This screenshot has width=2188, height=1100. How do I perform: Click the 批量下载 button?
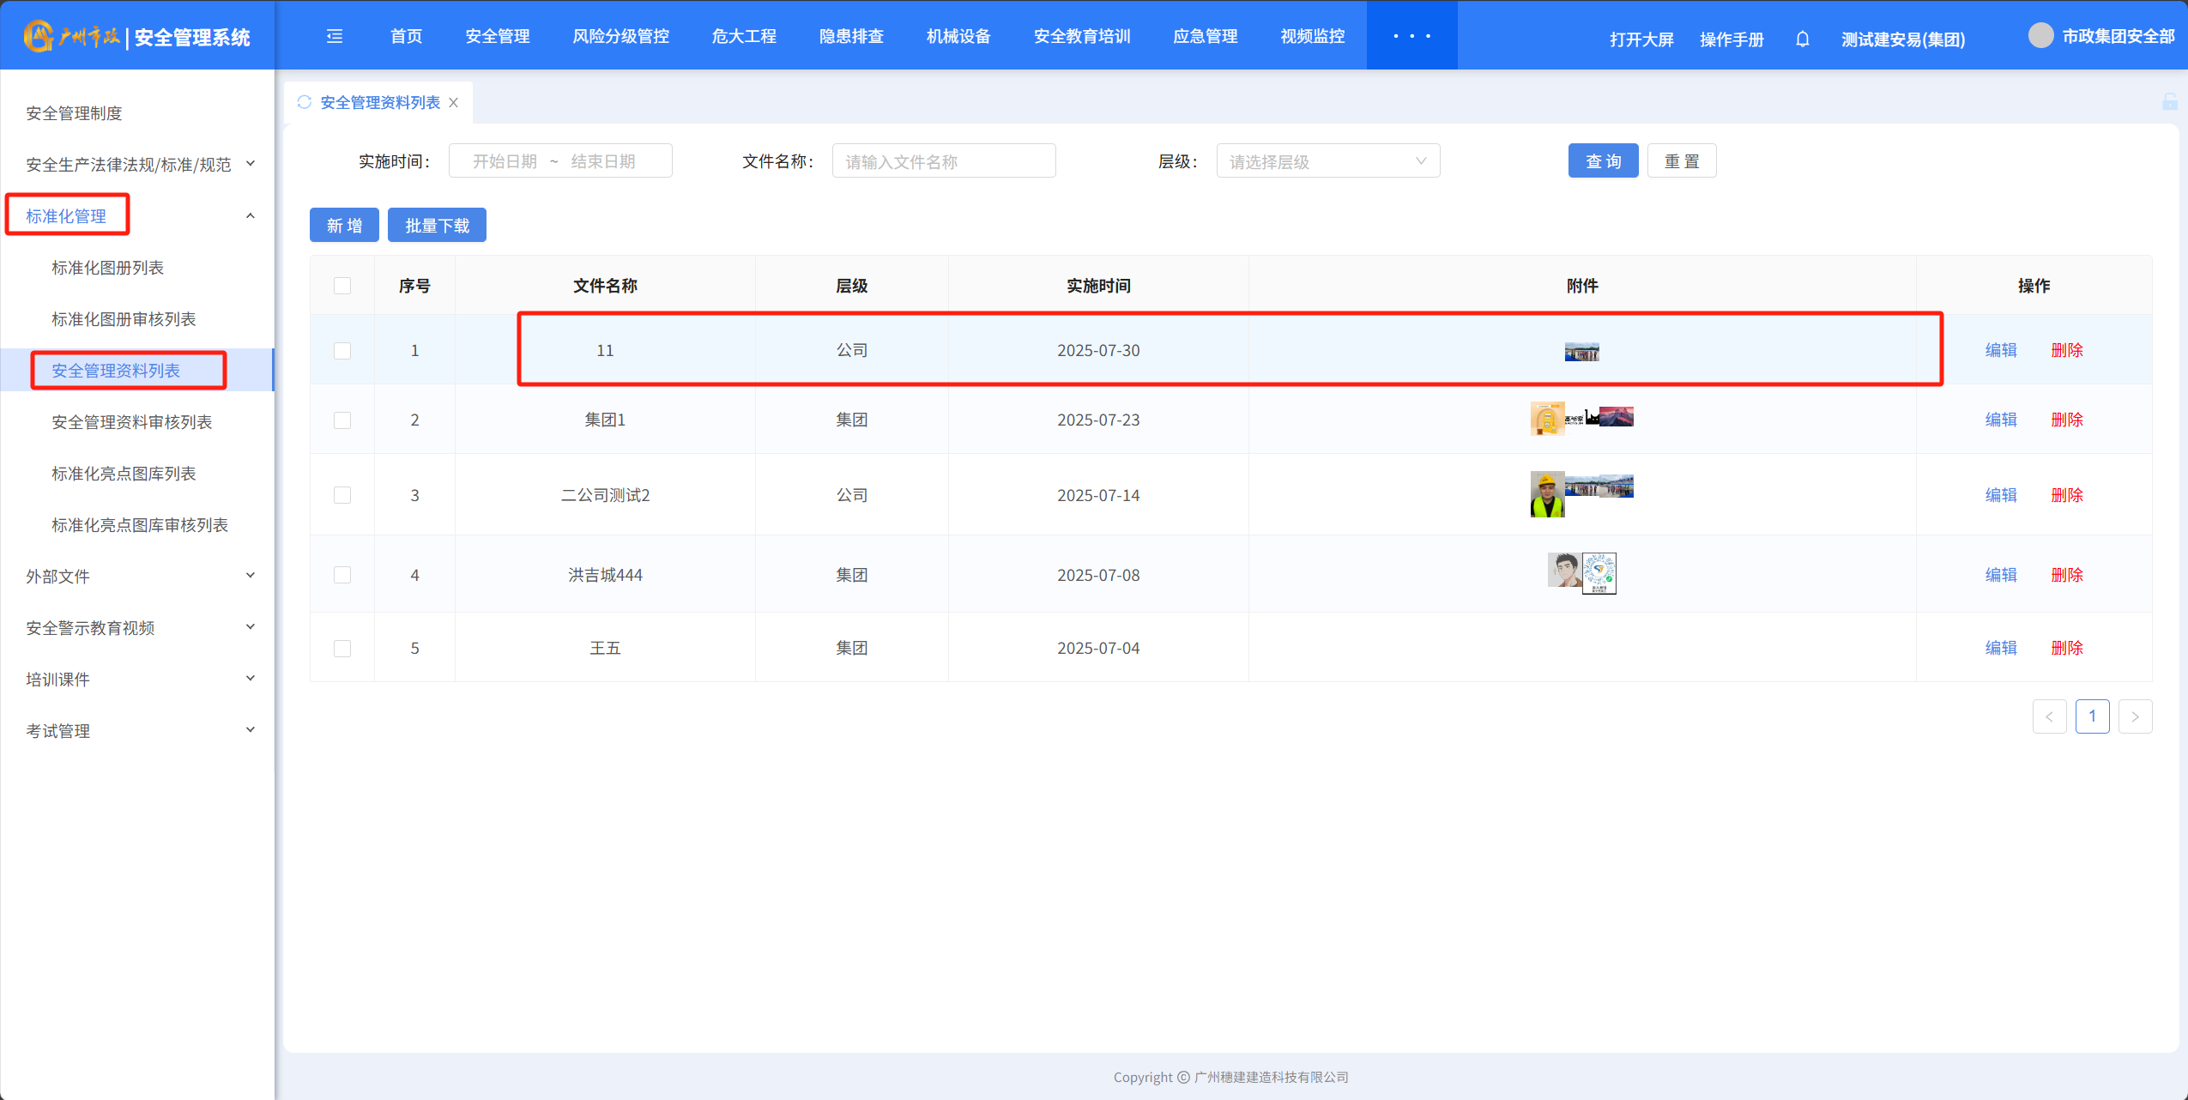coord(437,226)
